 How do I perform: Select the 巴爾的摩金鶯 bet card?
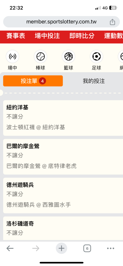[63, 157]
